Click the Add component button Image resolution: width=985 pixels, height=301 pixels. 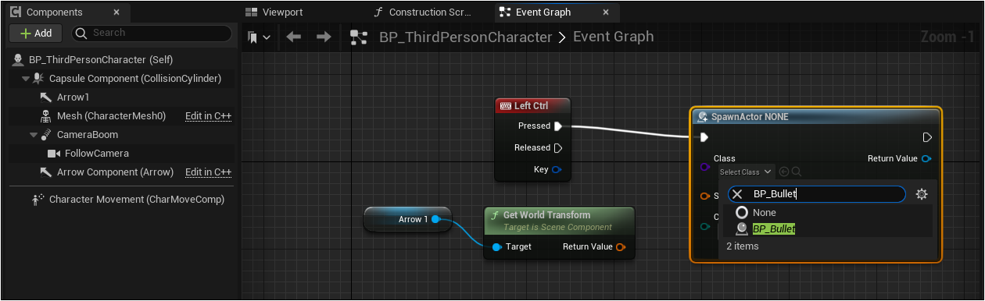click(x=35, y=33)
